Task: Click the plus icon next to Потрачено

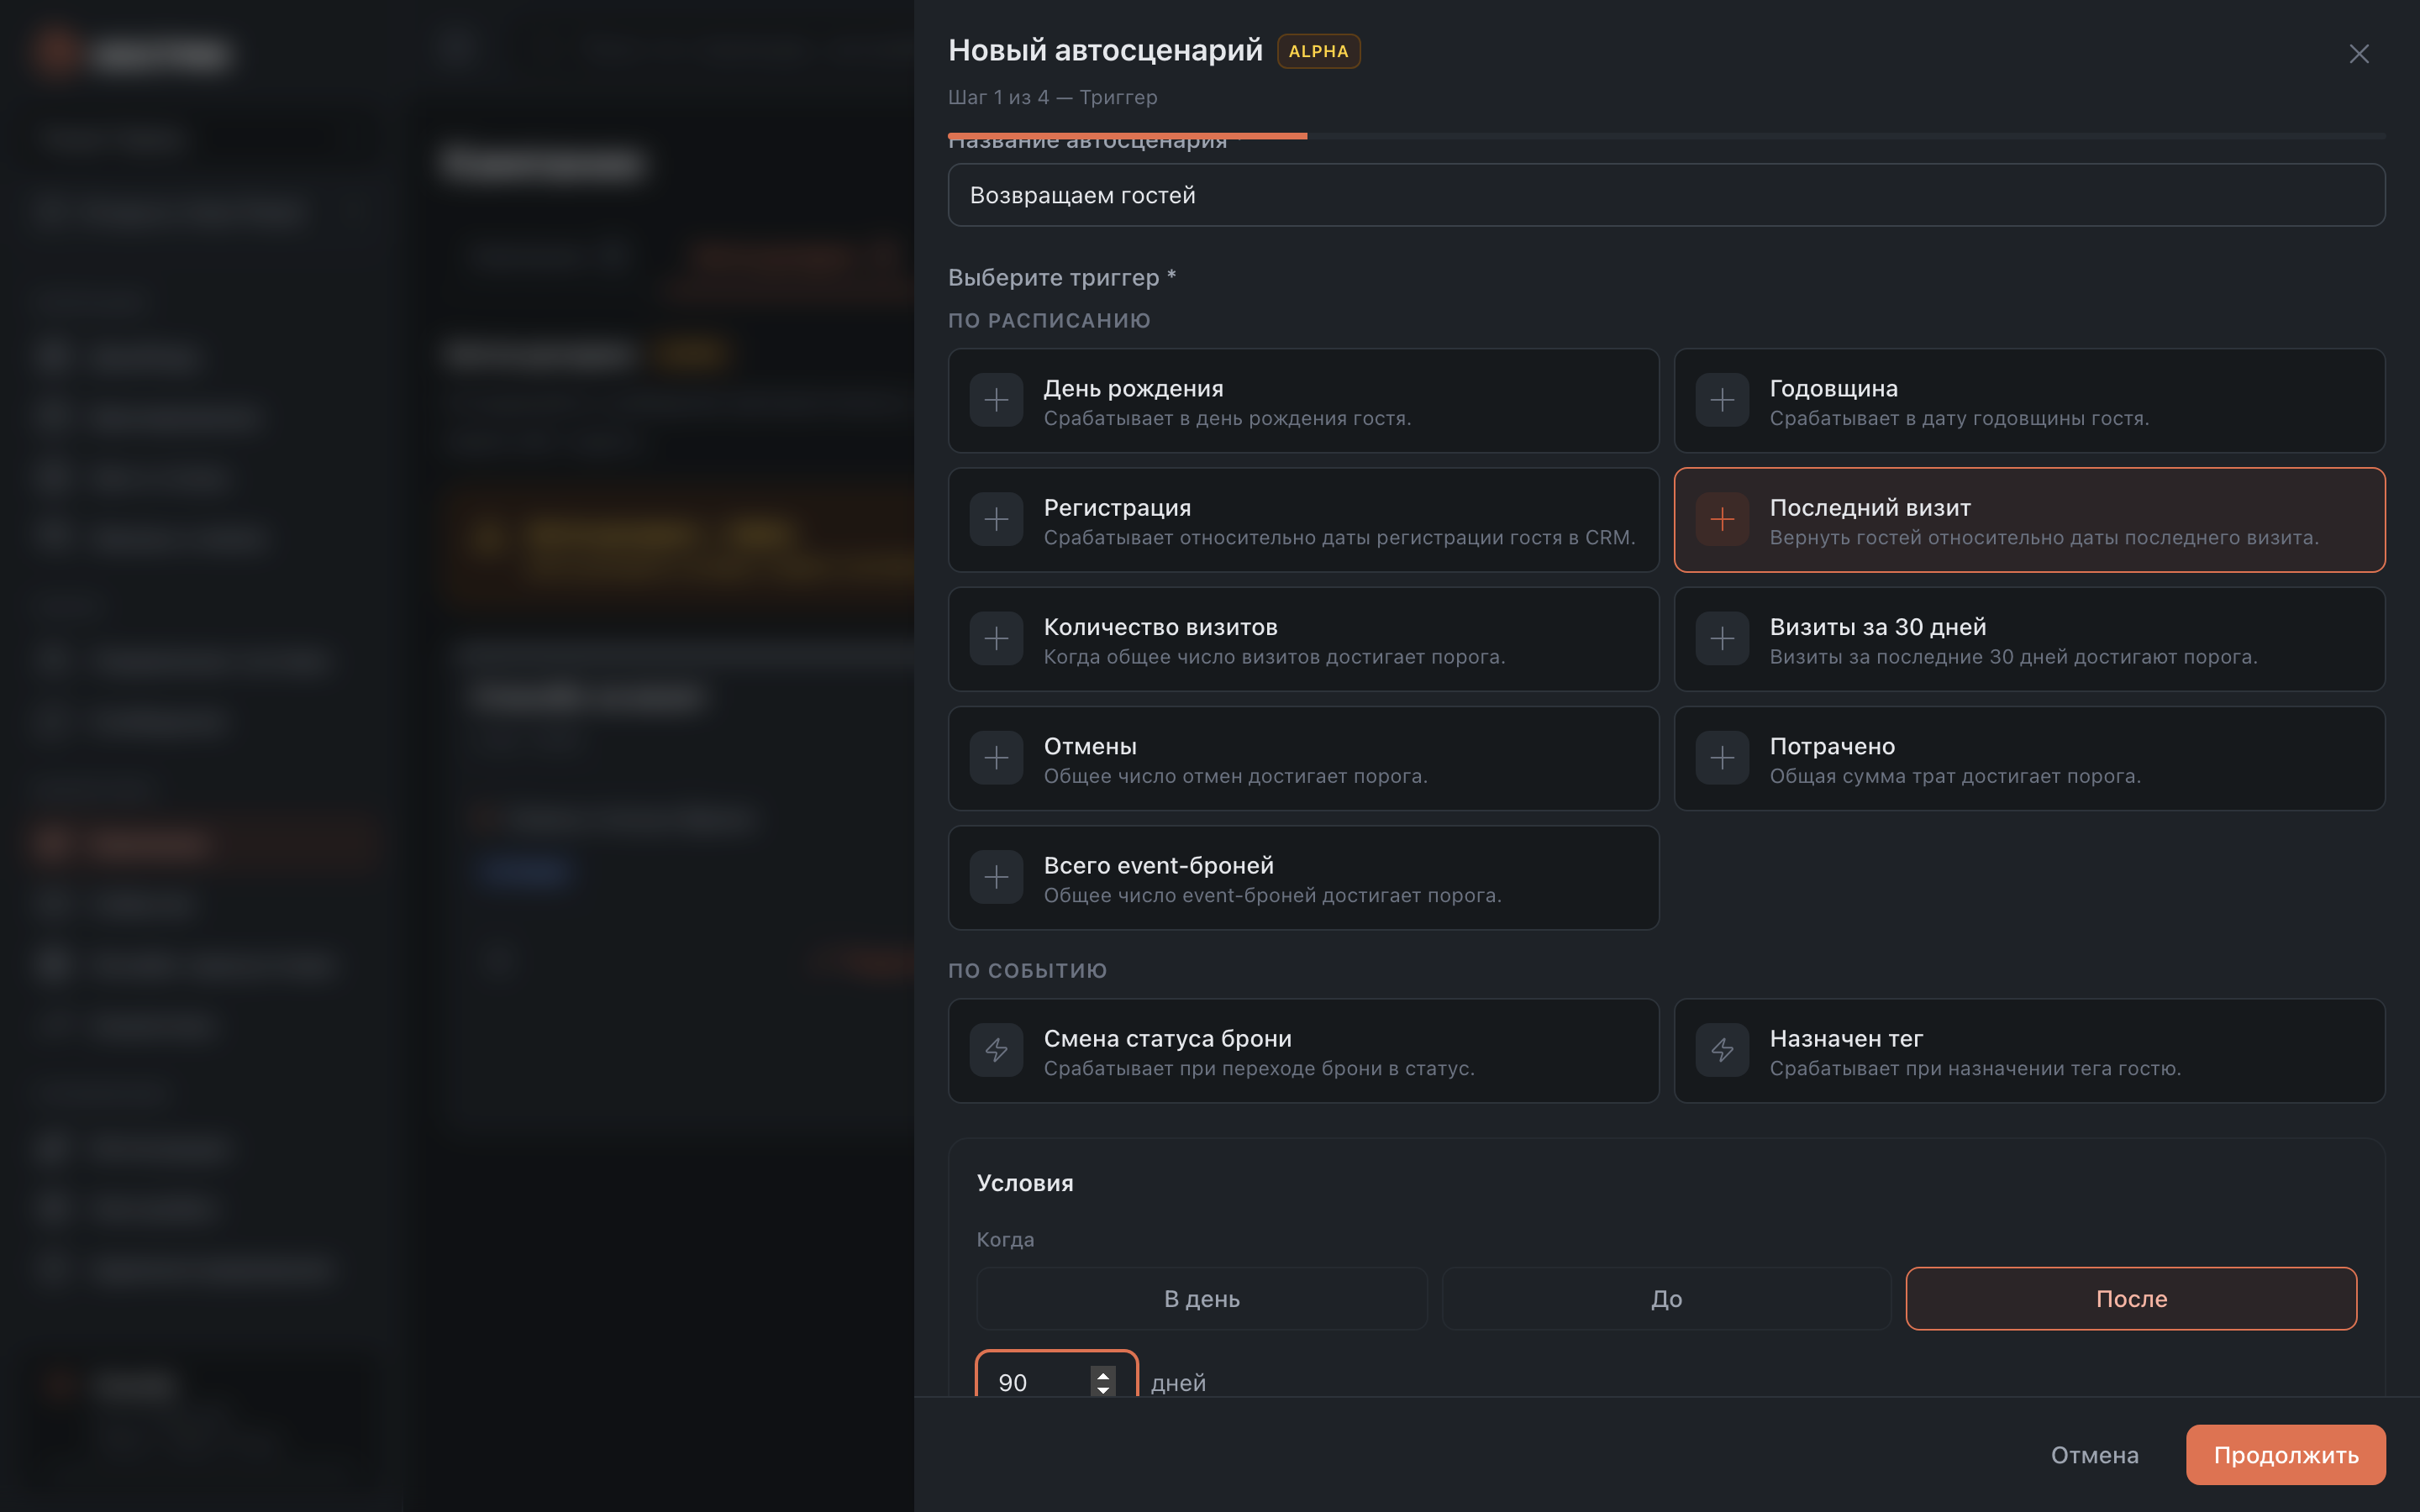Action: pyautogui.click(x=1722, y=759)
